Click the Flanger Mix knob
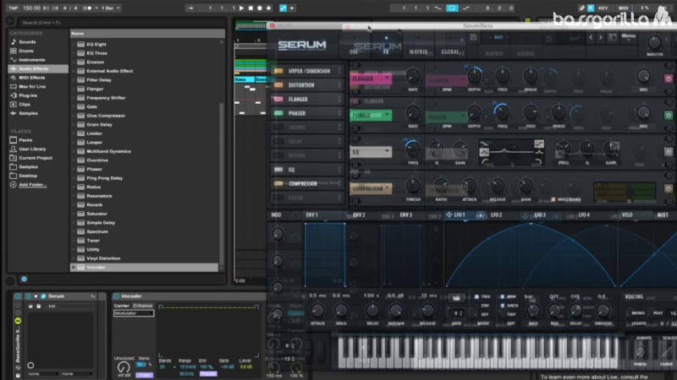Image resolution: width=677 pixels, height=380 pixels. [643, 76]
